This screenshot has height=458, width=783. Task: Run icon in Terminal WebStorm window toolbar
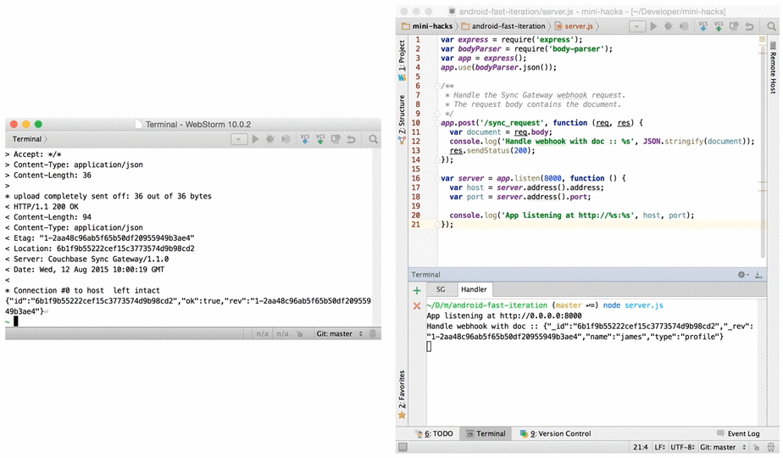coord(255,139)
